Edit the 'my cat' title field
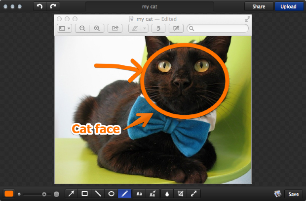This screenshot has width=306, height=201. (x=150, y=6)
